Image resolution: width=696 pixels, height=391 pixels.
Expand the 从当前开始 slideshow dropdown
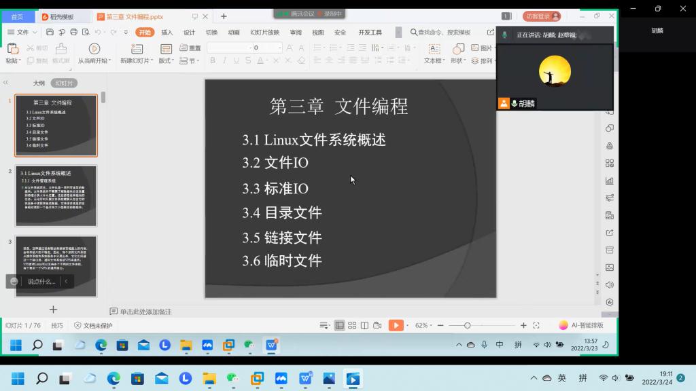tap(94, 60)
